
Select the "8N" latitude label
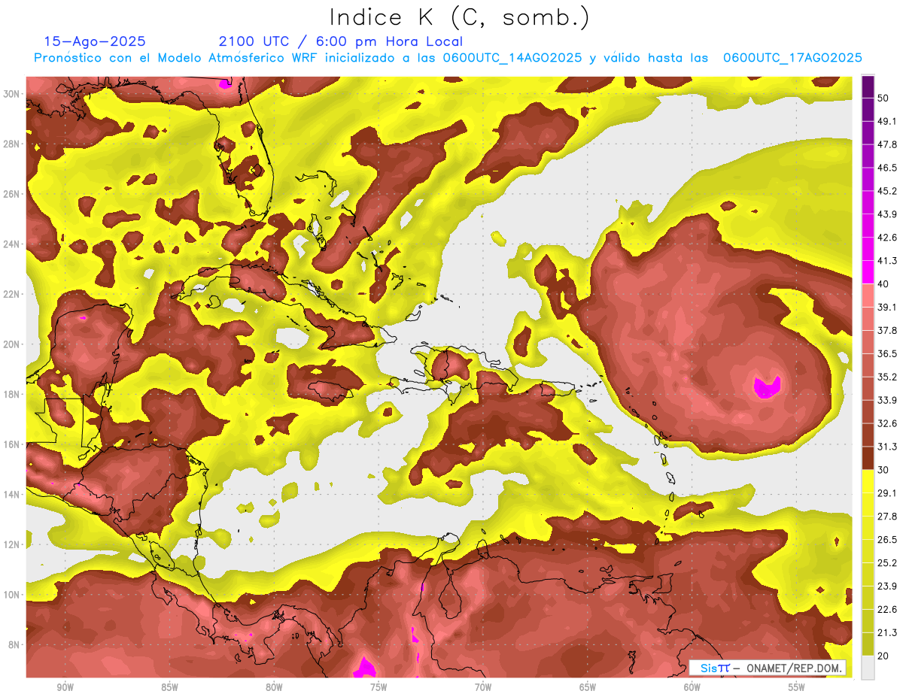tap(14, 644)
